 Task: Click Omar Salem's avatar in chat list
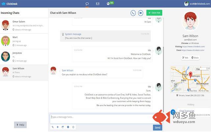click(6, 25)
